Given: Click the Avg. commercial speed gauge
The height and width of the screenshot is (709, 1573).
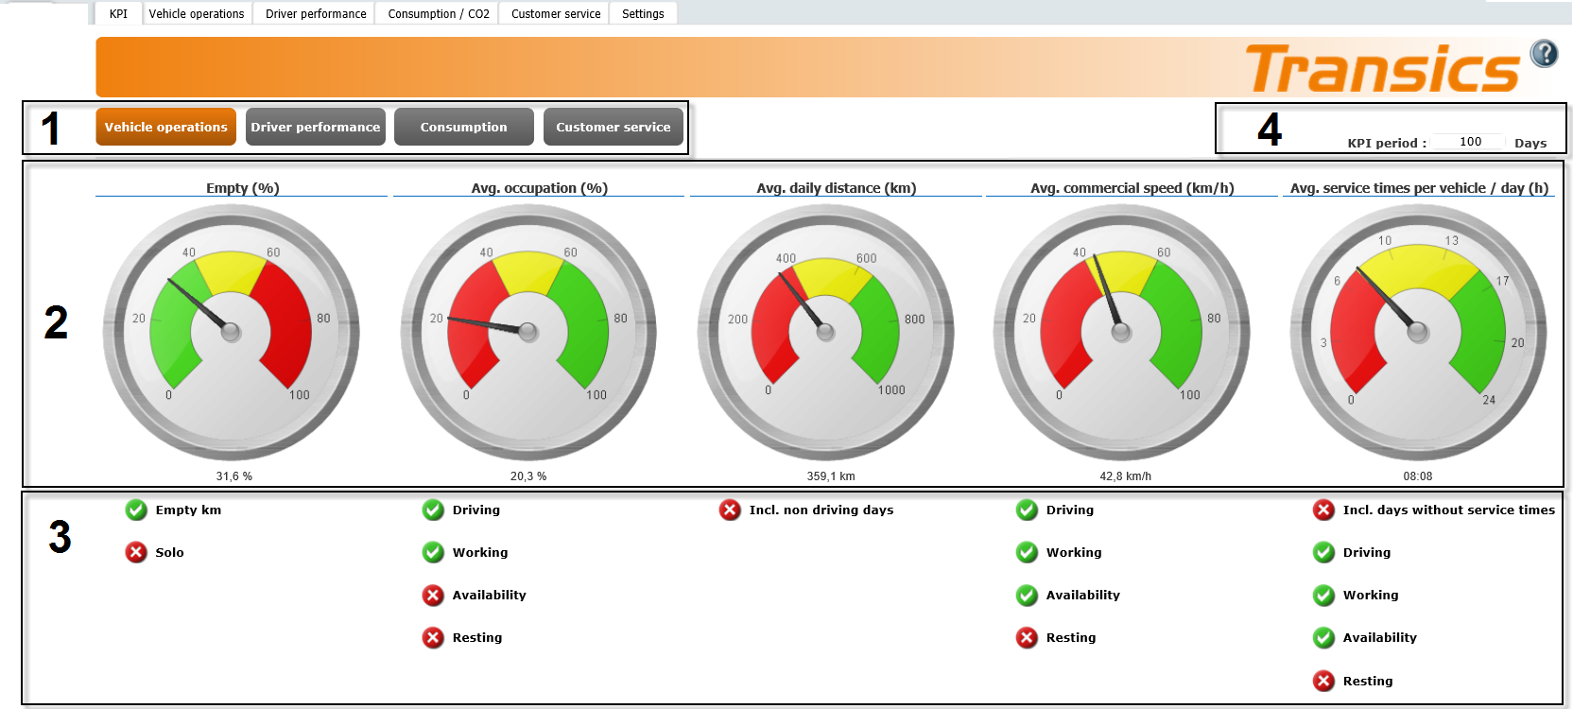Looking at the screenshot, I should [1121, 332].
